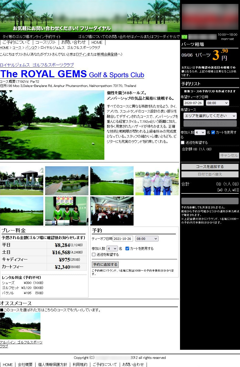The width and height of the screenshot is (240, 367).
Task: Click the top banner header image
Action: click(x=90, y=16)
